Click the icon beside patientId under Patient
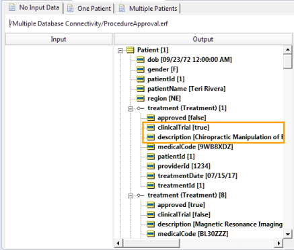 [x=141, y=79]
